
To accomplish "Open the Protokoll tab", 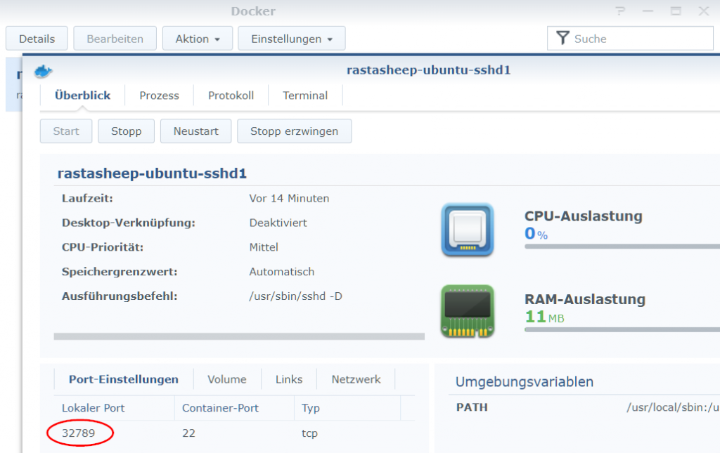I will point(231,95).
